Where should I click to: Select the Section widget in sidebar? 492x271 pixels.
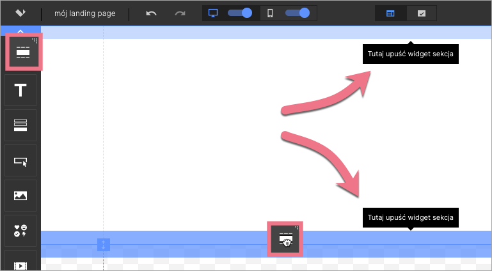coord(20,51)
